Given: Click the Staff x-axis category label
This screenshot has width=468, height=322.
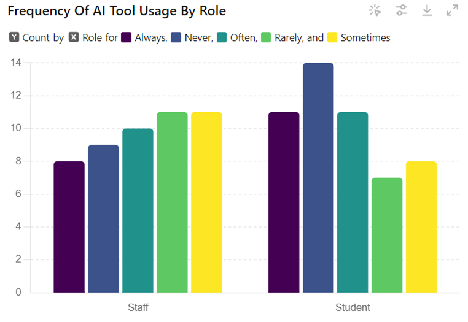Looking at the screenshot, I should [138, 307].
